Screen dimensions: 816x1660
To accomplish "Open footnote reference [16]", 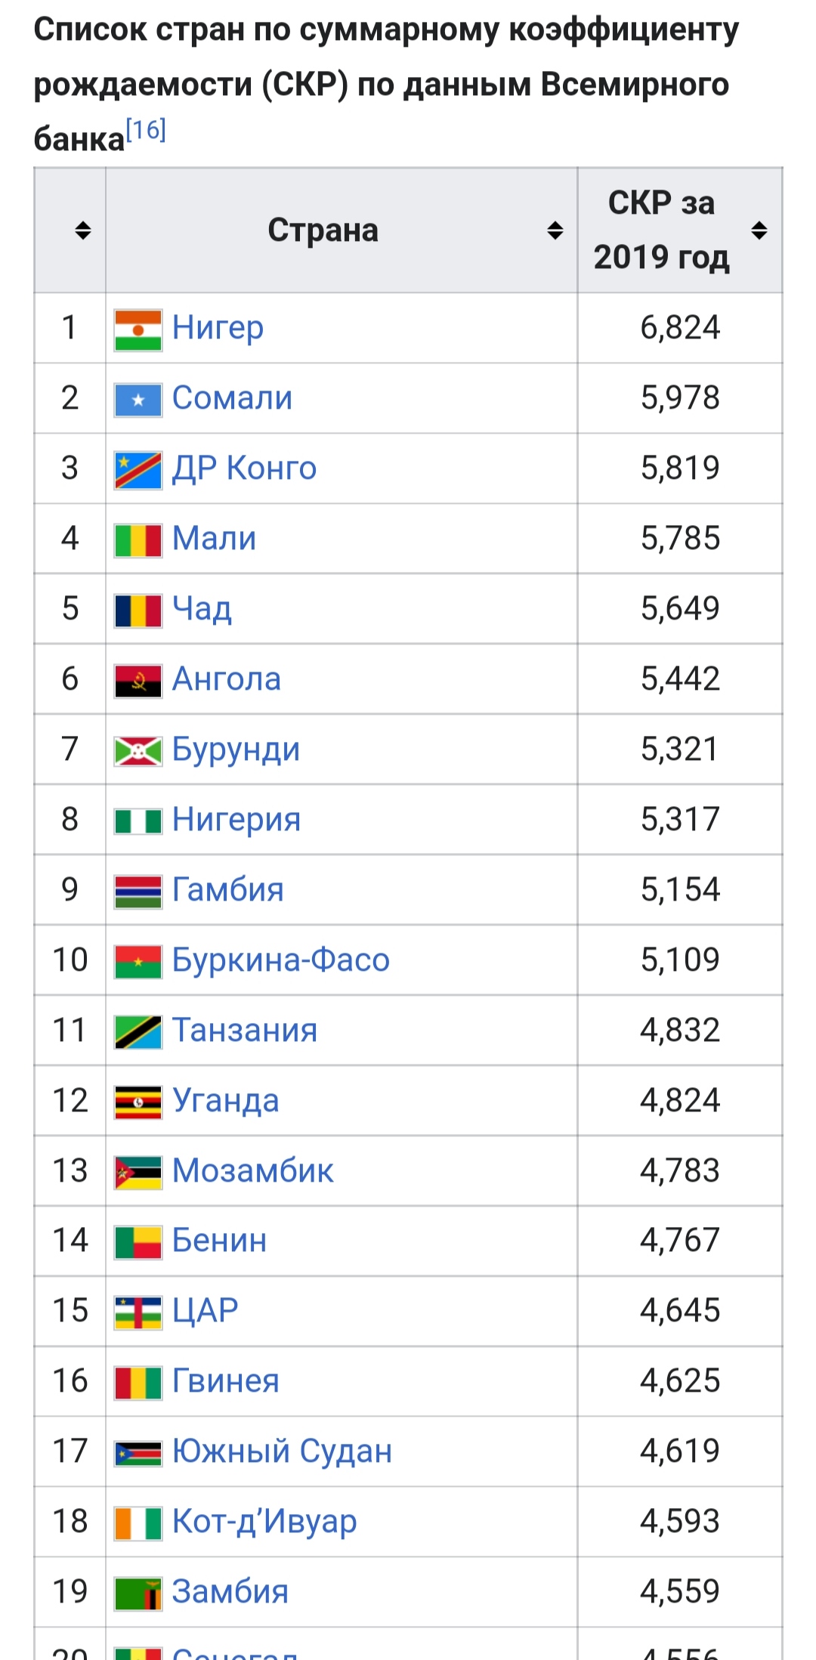I will tap(145, 131).
